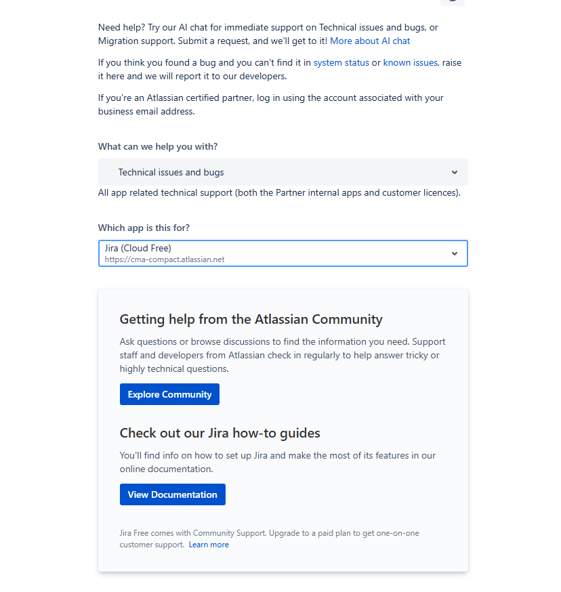Click the cma-compact.atlassian.net URL text
This screenshot has width=561, height=592.
(x=165, y=259)
